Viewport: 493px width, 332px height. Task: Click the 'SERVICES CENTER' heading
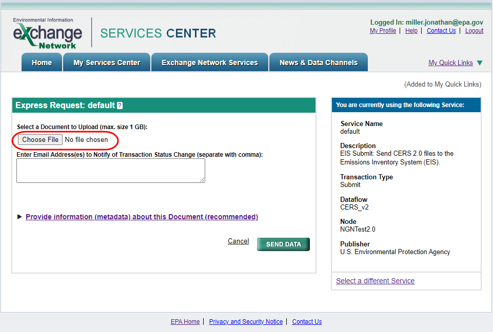[158, 33]
